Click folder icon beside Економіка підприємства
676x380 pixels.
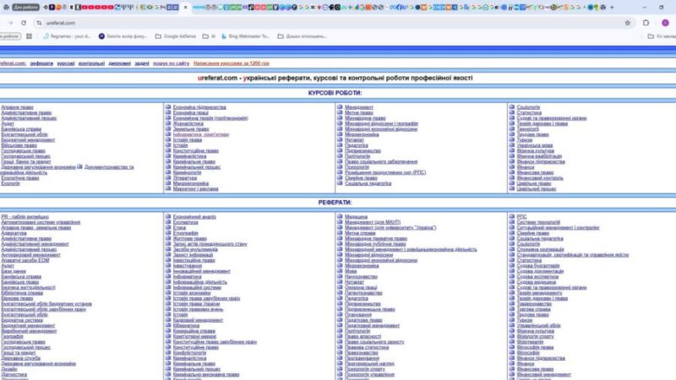167,108
